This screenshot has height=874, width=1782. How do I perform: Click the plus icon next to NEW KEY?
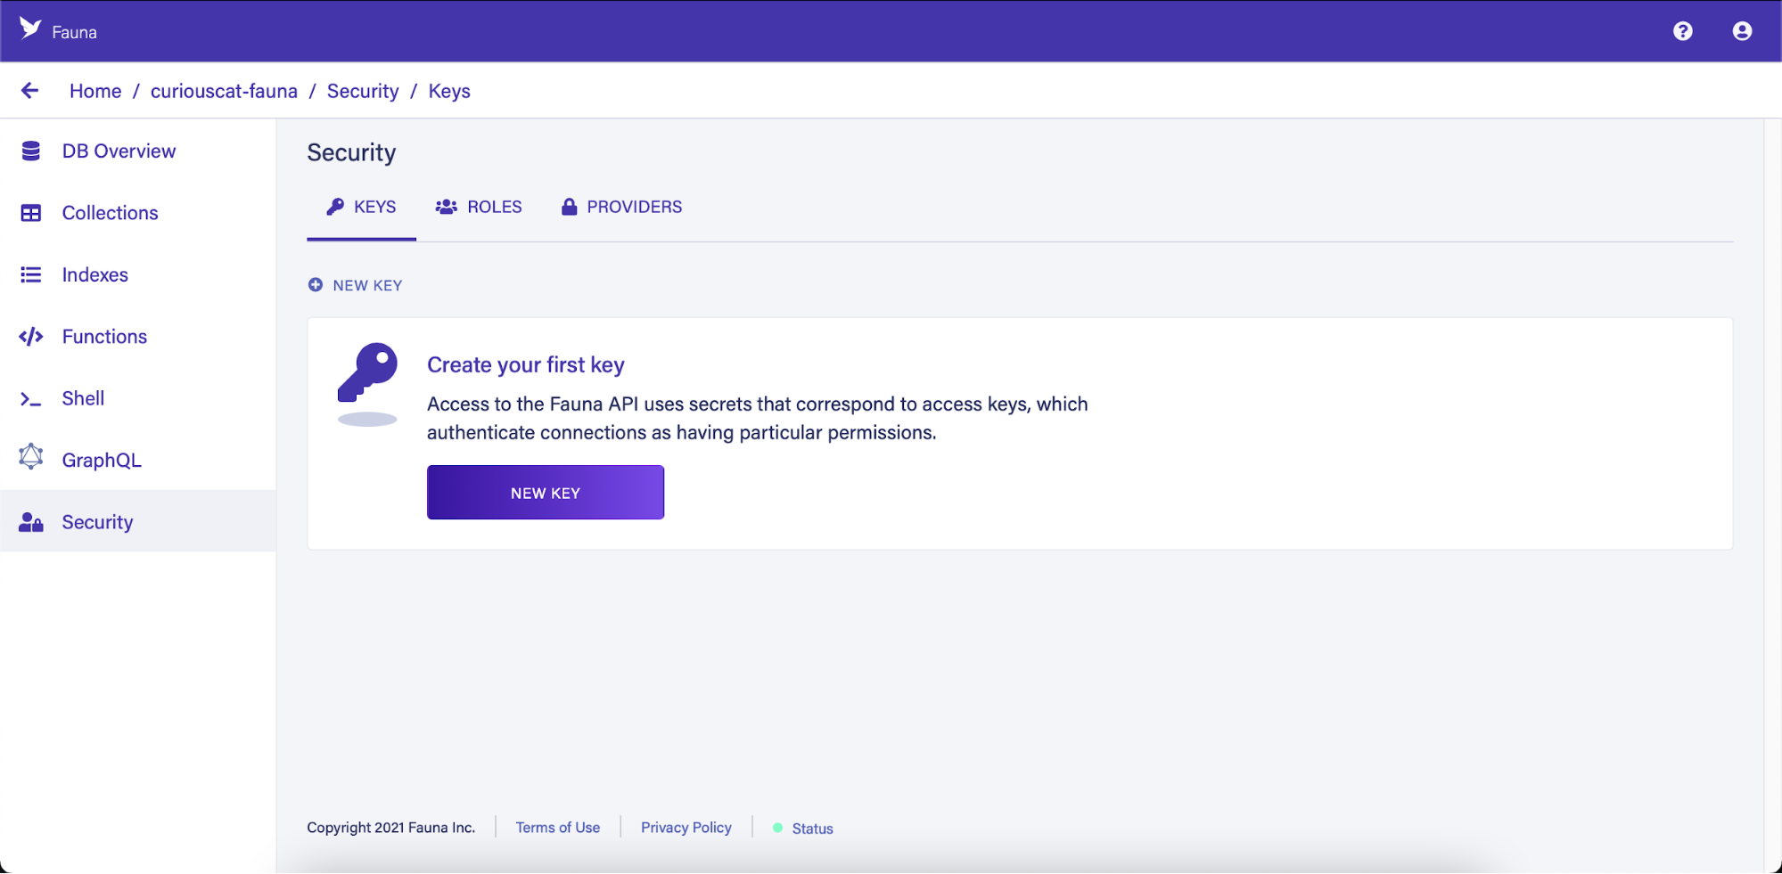click(316, 284)
